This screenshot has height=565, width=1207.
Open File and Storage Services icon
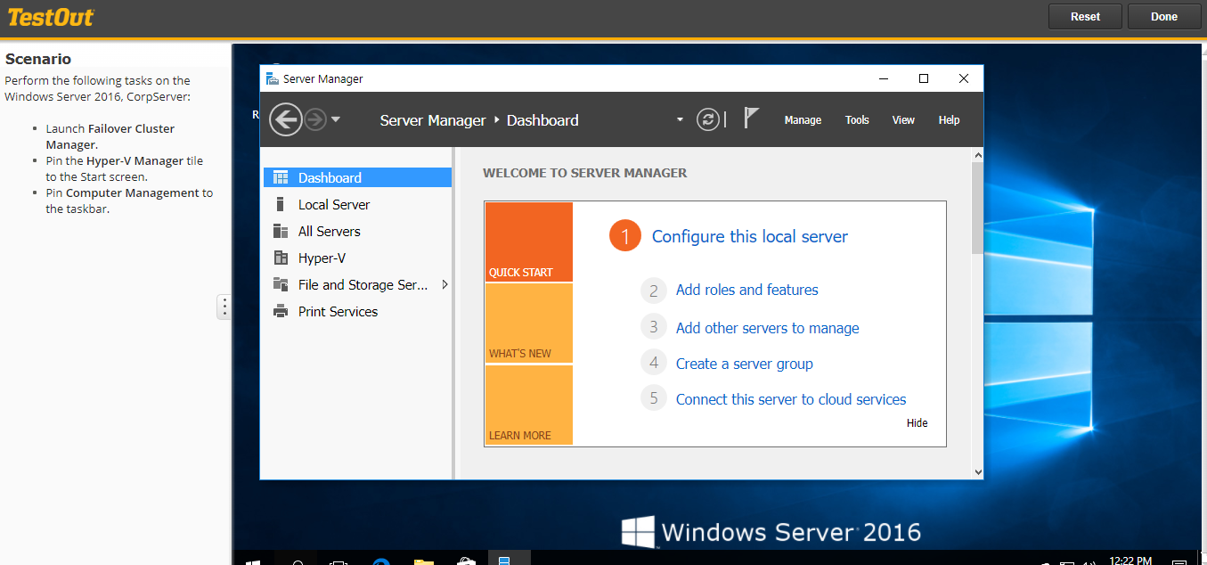[x=281, y=284]
